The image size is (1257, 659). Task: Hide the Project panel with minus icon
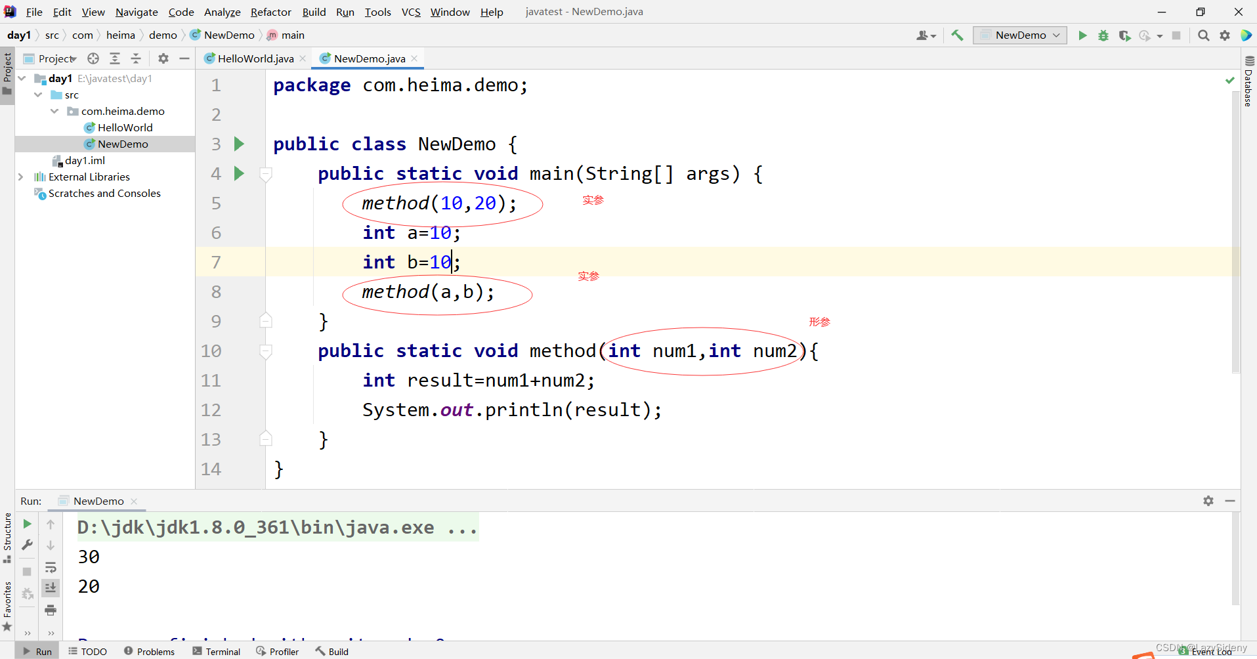point(184,58)
